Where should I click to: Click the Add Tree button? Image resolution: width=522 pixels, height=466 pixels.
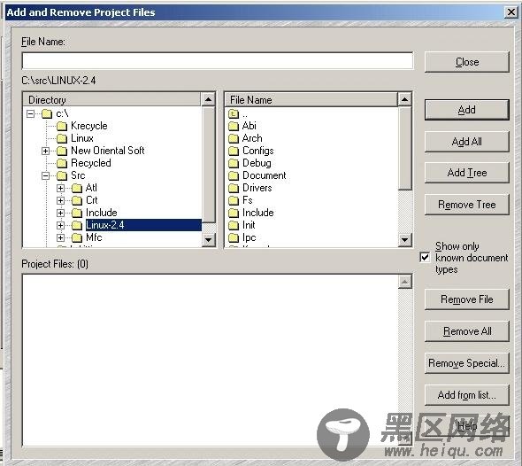467,173
